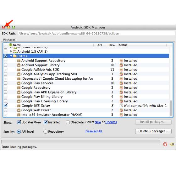The width and height of the screenshot is (176, 170).
Task: Uncheck the Extras group checkbox
Action: [x=6, y=56]
